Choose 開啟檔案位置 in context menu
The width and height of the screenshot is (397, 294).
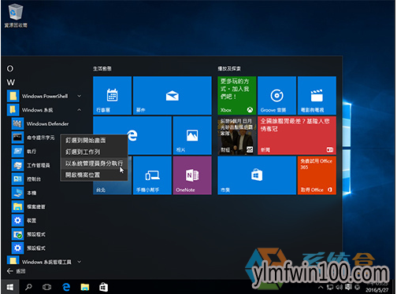pyautogui.click(x=94, y=175)
